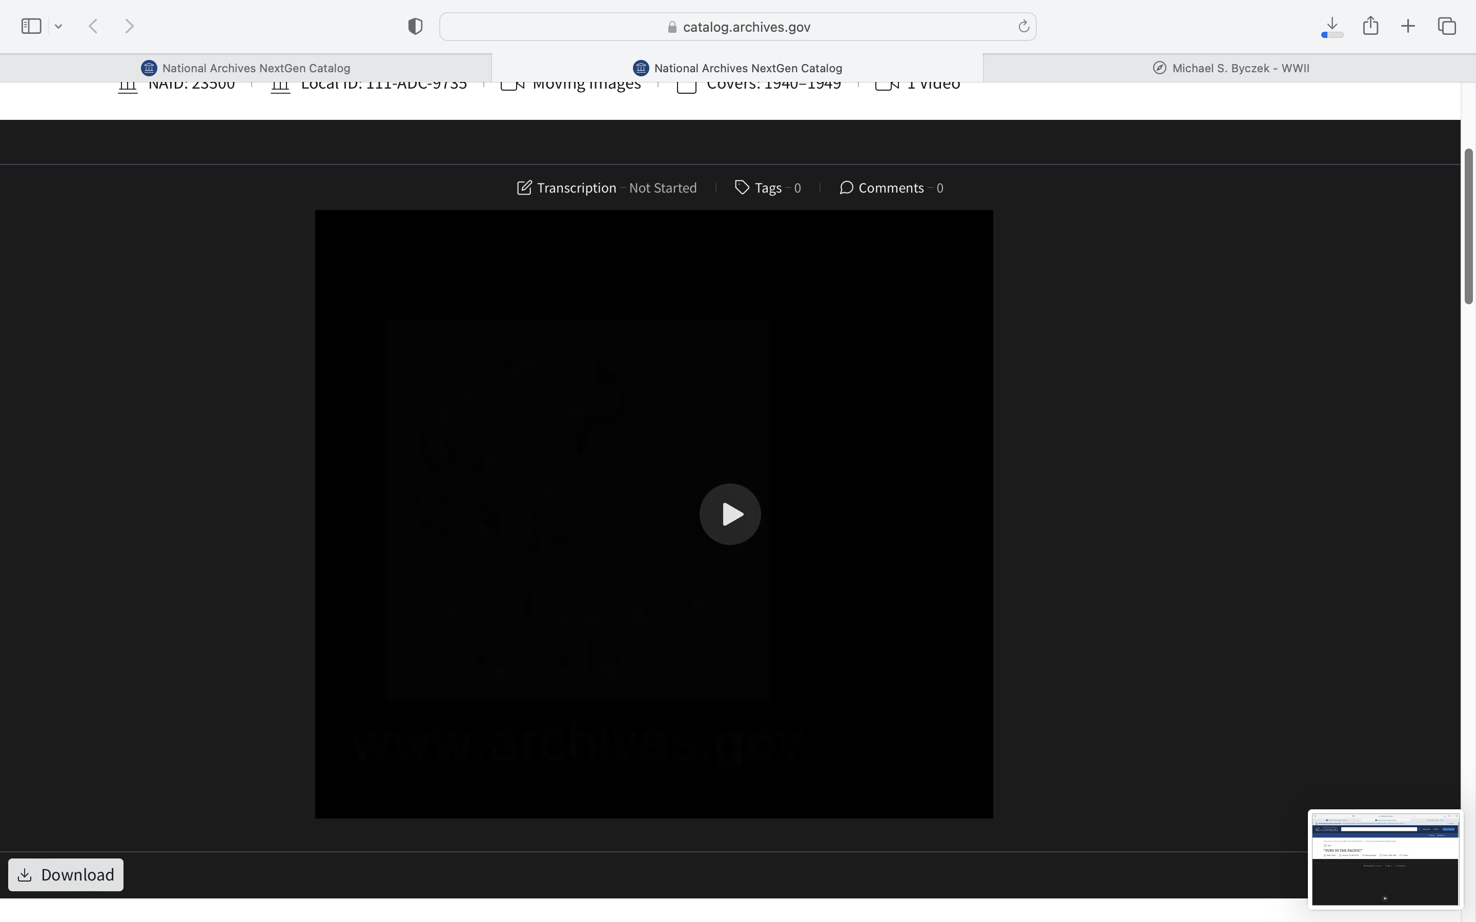Open the Comments section
This screenshot has width=1476, height=922.
891,188
